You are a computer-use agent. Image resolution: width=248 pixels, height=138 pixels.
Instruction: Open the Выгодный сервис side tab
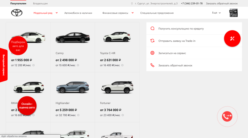(x=4, y=65)
